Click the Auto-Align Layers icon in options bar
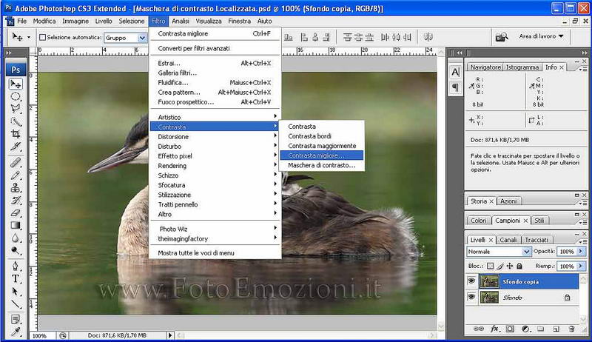The image size is (592, 342). (x=428, y=37)
